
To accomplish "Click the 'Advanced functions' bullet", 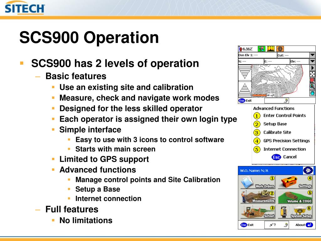I will [x=98, y=170].
